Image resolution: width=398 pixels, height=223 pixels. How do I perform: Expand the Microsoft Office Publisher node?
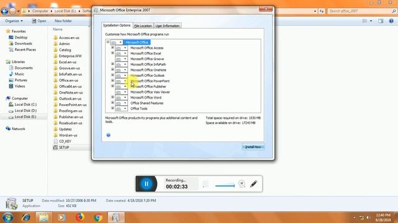click(x=113, y=86)
